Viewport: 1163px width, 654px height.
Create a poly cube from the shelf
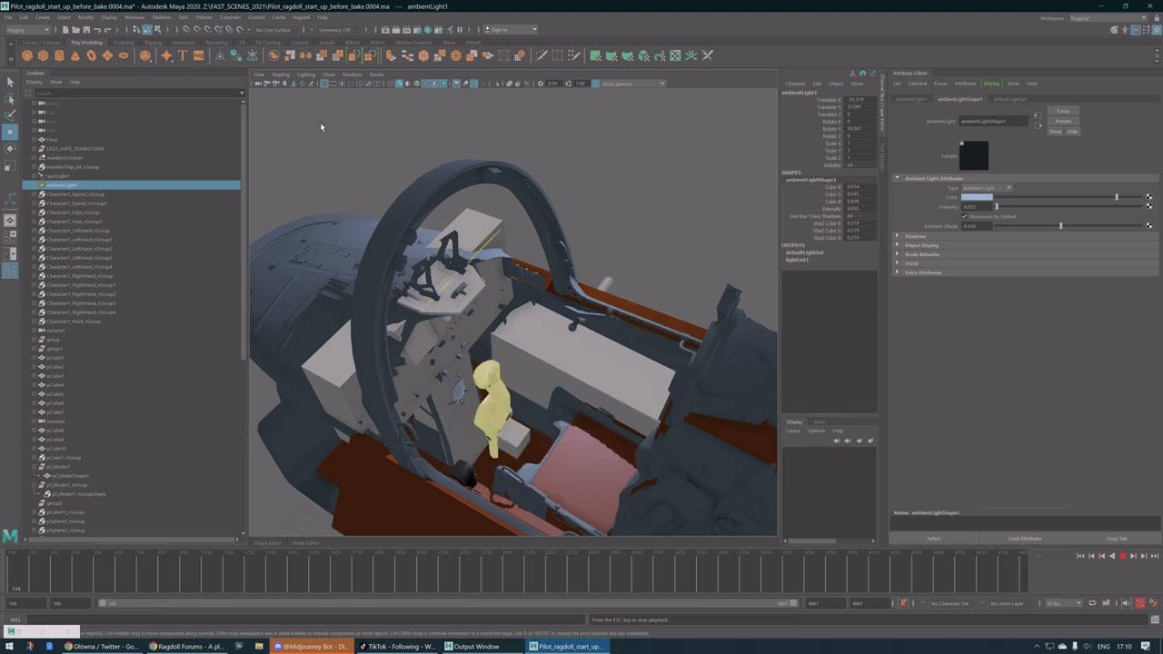[43, 55]
